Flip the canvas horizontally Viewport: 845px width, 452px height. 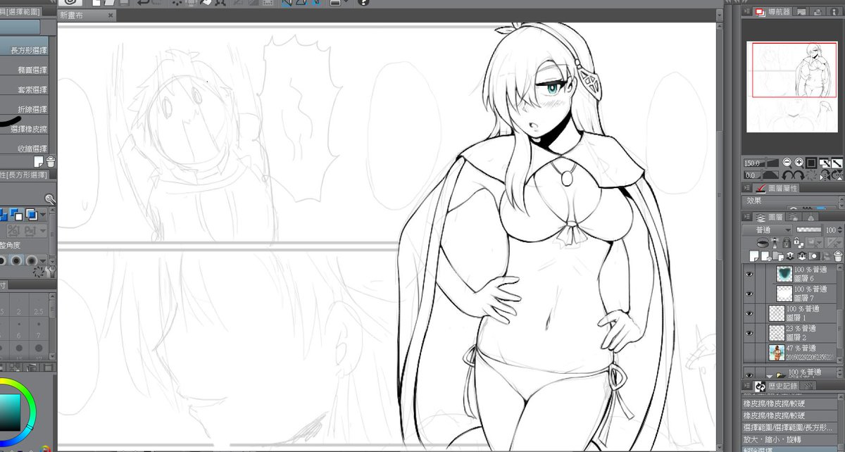point(825,175)
